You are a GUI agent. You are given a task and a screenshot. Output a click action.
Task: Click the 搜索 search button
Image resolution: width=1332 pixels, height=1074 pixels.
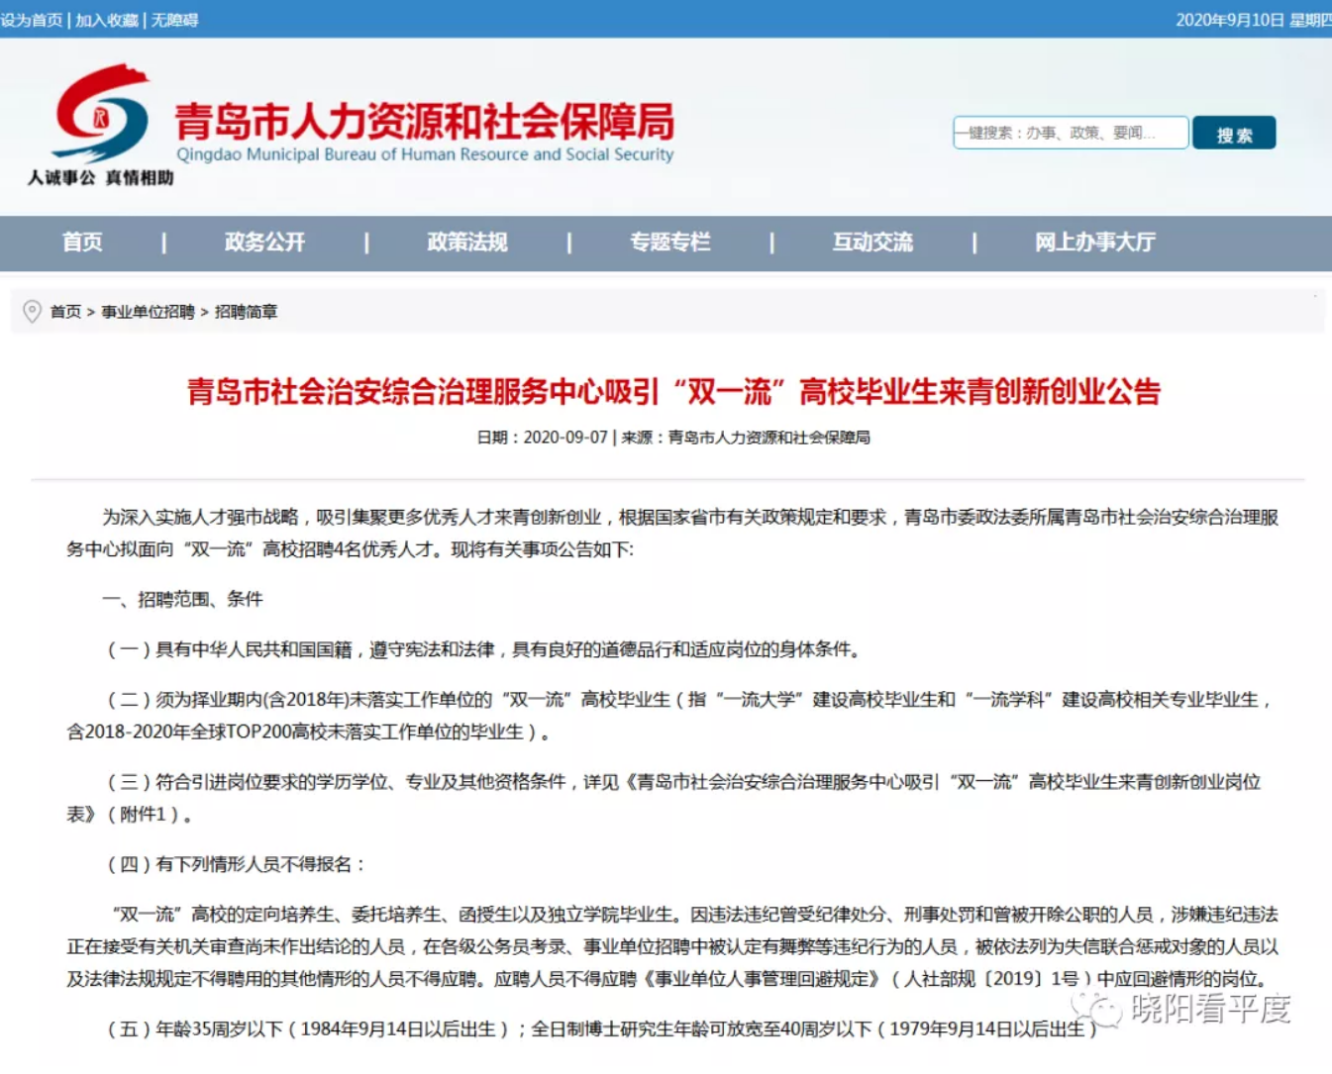coord(1233,134)
